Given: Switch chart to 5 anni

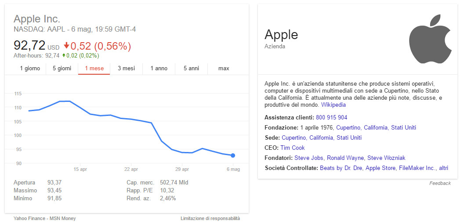Looking at the screenshot, I should (x=191, y=68).
